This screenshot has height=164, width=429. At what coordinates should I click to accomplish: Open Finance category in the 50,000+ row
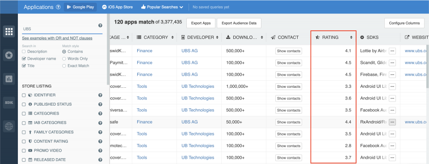point(144,122)
